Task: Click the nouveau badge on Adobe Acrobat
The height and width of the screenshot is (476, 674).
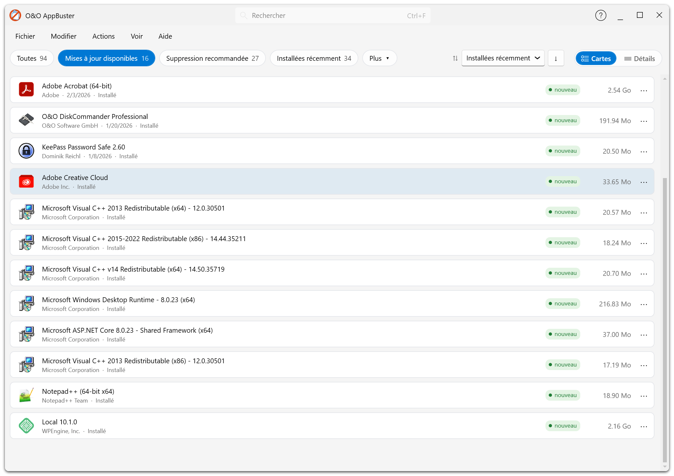Action: coord(563,90)
